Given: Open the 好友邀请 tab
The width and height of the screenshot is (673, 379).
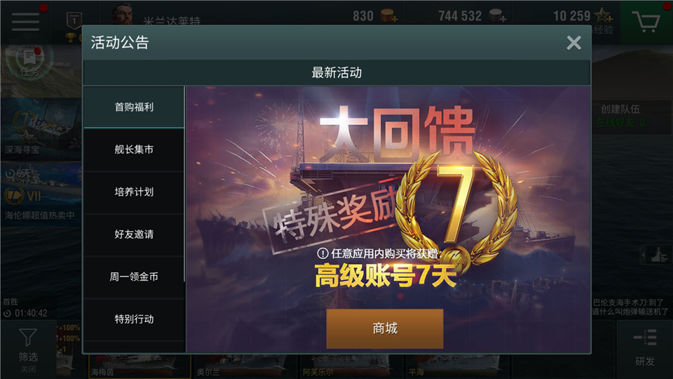Looking at the screenshot, I should 134,234.
